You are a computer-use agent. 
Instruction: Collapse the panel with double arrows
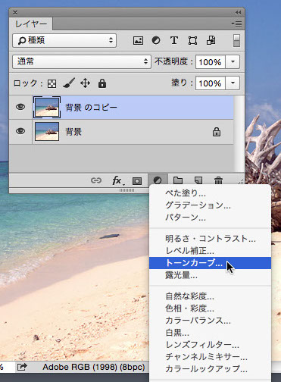click(x=238, y=12)
